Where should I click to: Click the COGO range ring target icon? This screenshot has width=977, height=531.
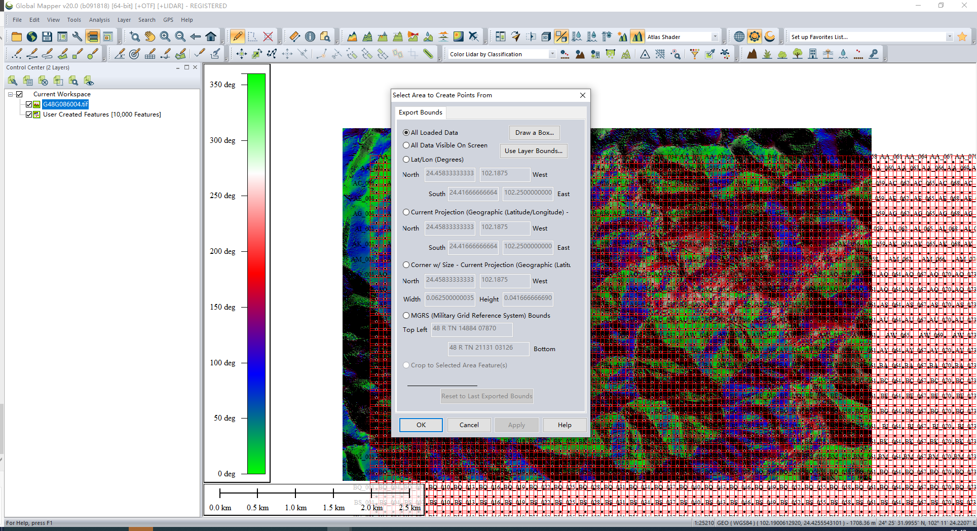[134, 54]
